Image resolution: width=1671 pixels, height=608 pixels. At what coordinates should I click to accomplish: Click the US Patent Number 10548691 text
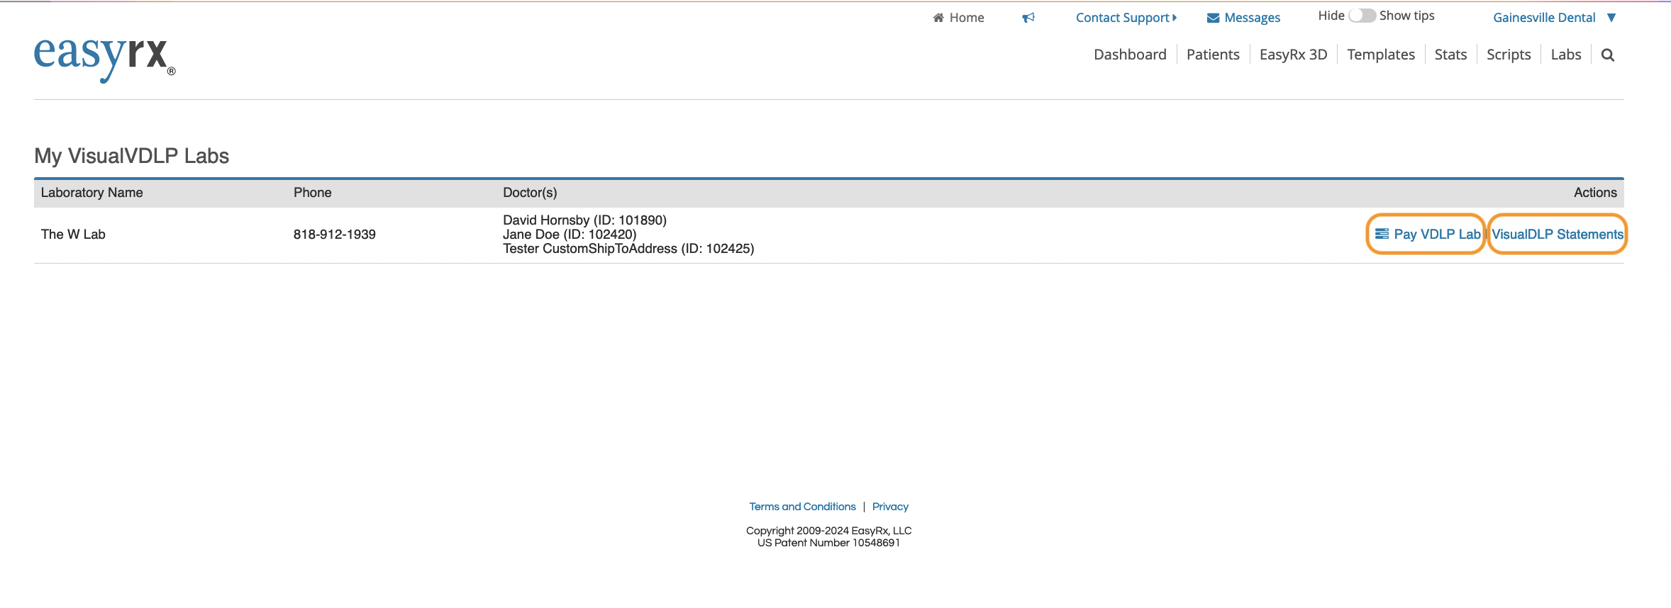828,543
